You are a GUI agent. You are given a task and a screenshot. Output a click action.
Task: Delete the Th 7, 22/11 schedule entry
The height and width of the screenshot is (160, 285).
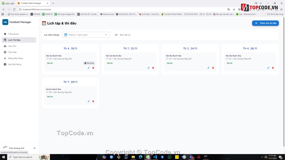[x=153, y=68]
